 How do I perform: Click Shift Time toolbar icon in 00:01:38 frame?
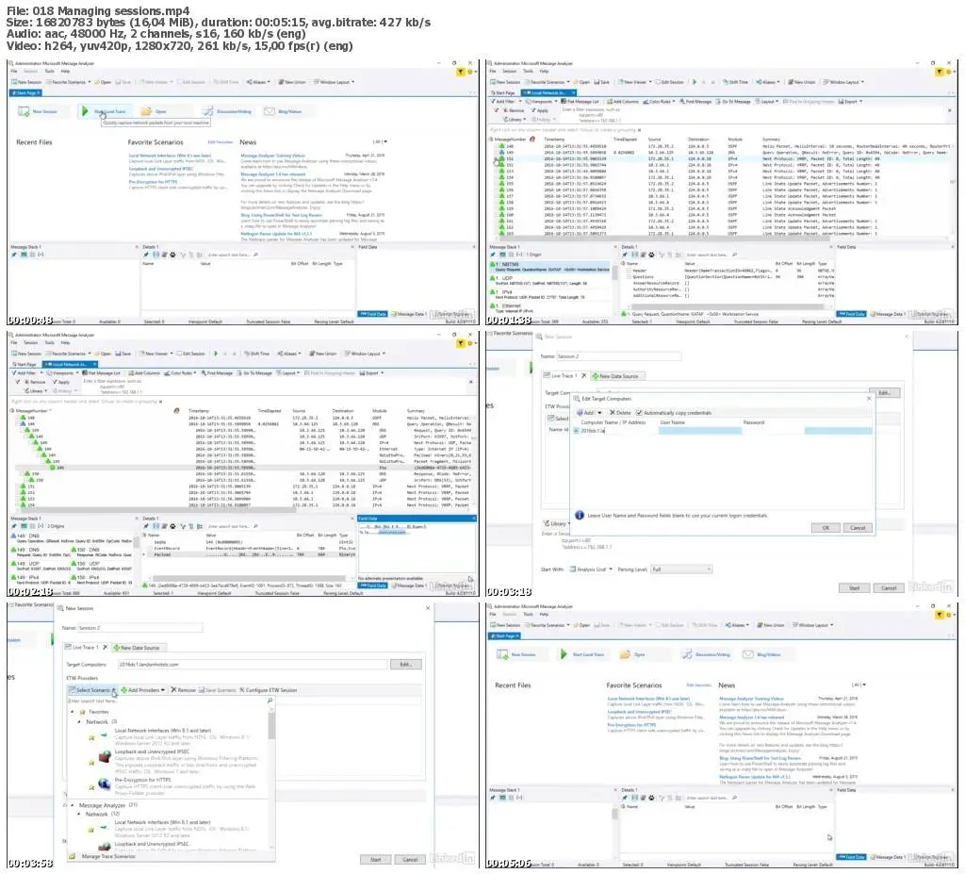click(726, 82)
